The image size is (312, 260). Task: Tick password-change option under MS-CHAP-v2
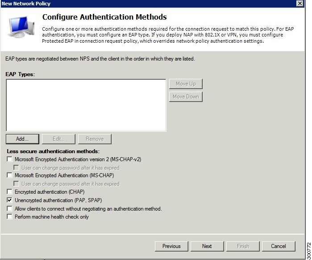click(17, 168)
